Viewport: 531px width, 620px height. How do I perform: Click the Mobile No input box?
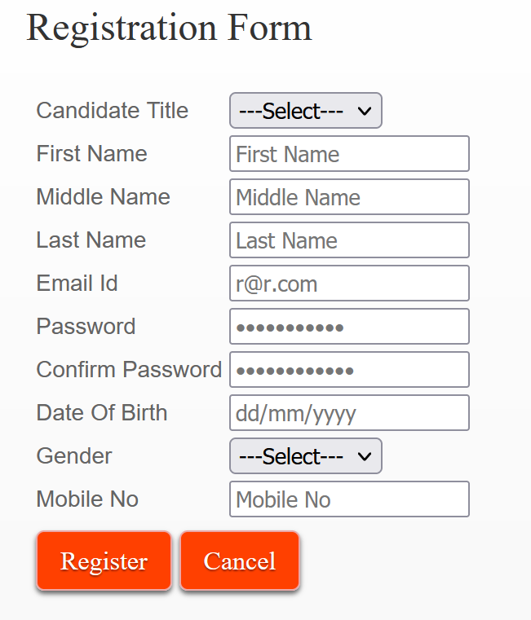[x=349, y=499]
